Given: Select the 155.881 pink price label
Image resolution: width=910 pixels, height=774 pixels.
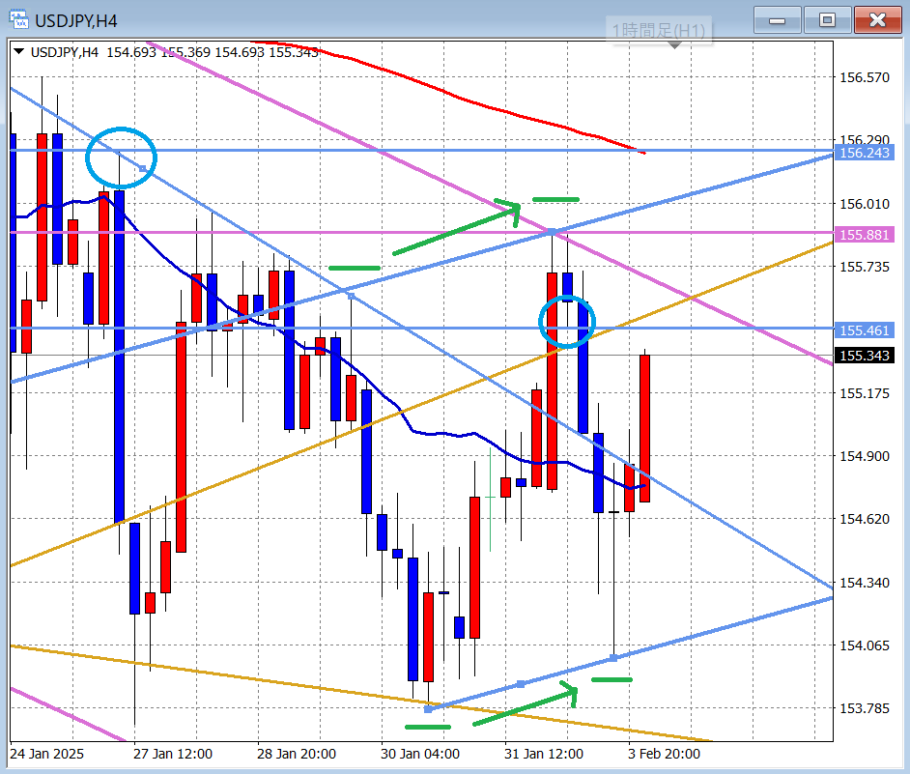Looking at the screenshot, I should click(x=865, y=235).
